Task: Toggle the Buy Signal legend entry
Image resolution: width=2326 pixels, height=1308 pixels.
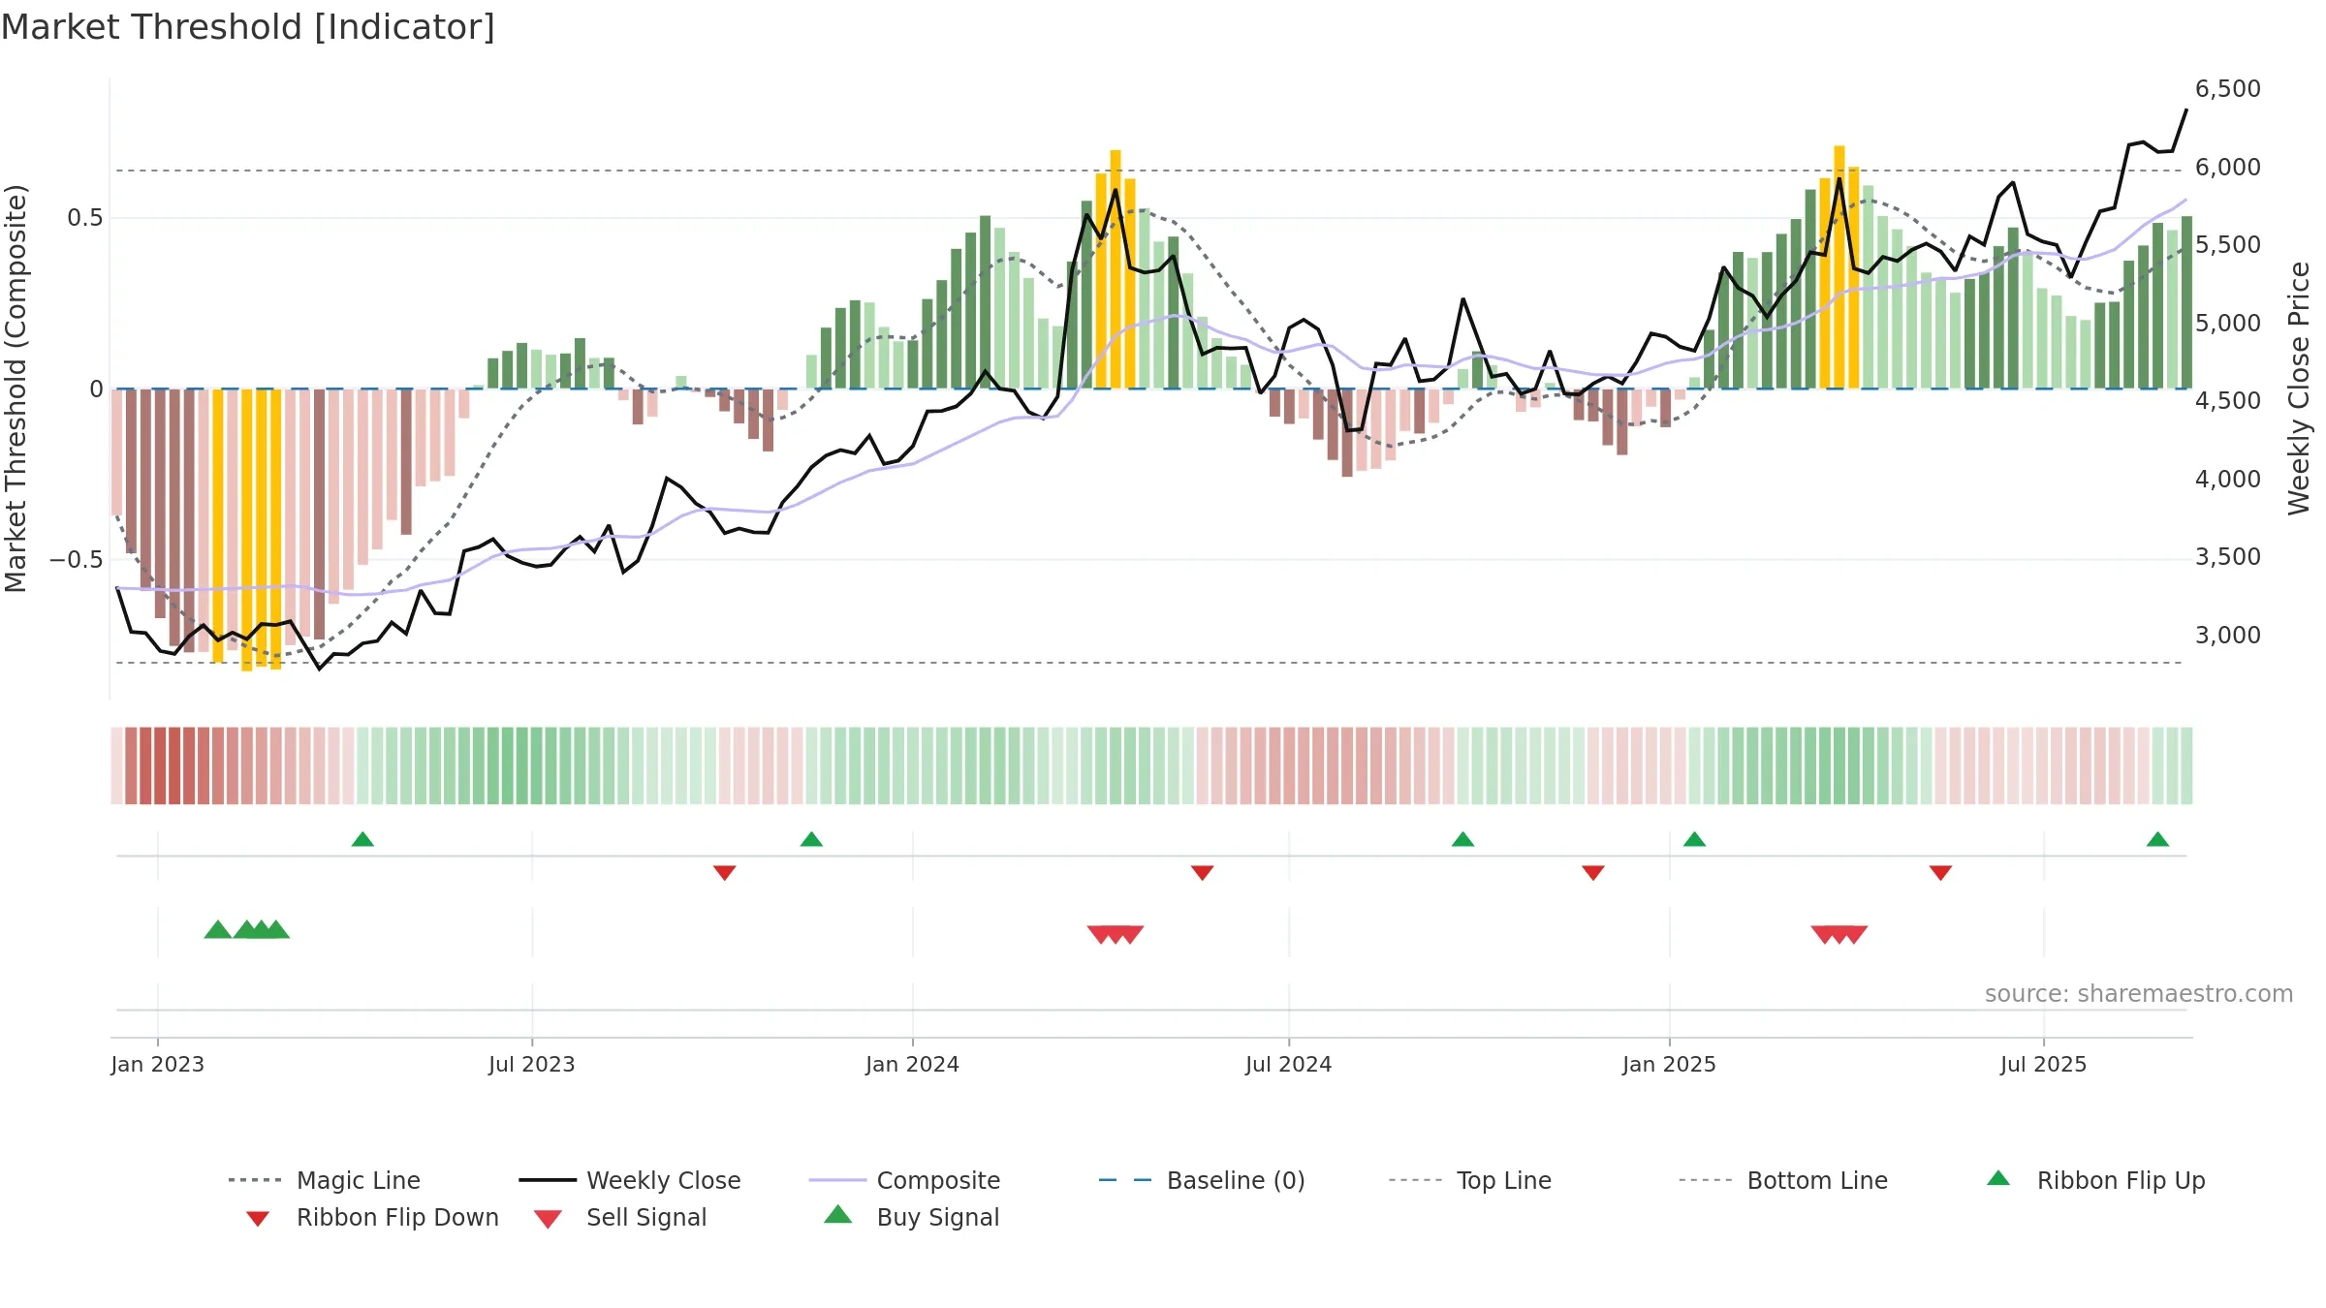Action: 911,1217
